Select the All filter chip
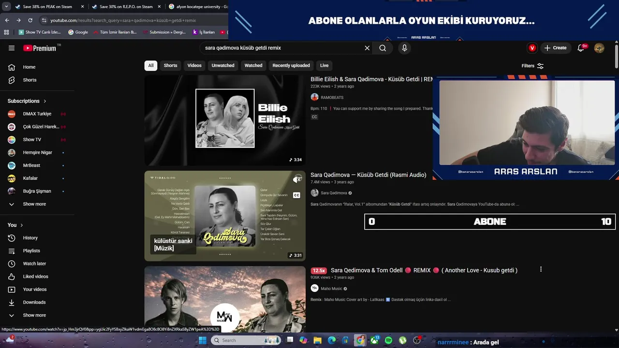The height and width of the screenshot is (348, 619). click(151, 66)
